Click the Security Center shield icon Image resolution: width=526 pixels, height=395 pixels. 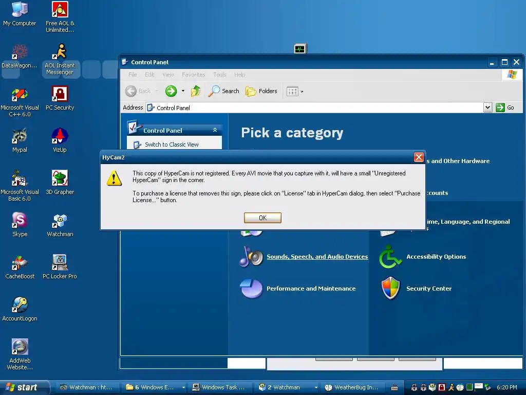[x=391, y=288]
